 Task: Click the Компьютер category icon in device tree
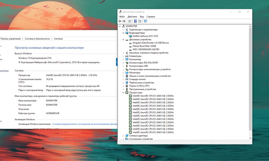pos(127,59)
